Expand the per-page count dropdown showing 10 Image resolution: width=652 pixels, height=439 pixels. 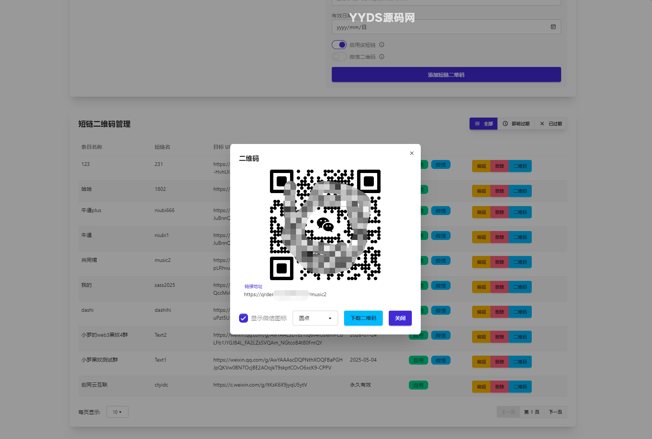pos(117,412)
